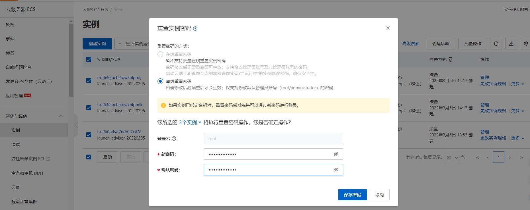Open 应用管理 in the sidebar
Viewport: 530px width, 210px height.
[x=14, y=96]
